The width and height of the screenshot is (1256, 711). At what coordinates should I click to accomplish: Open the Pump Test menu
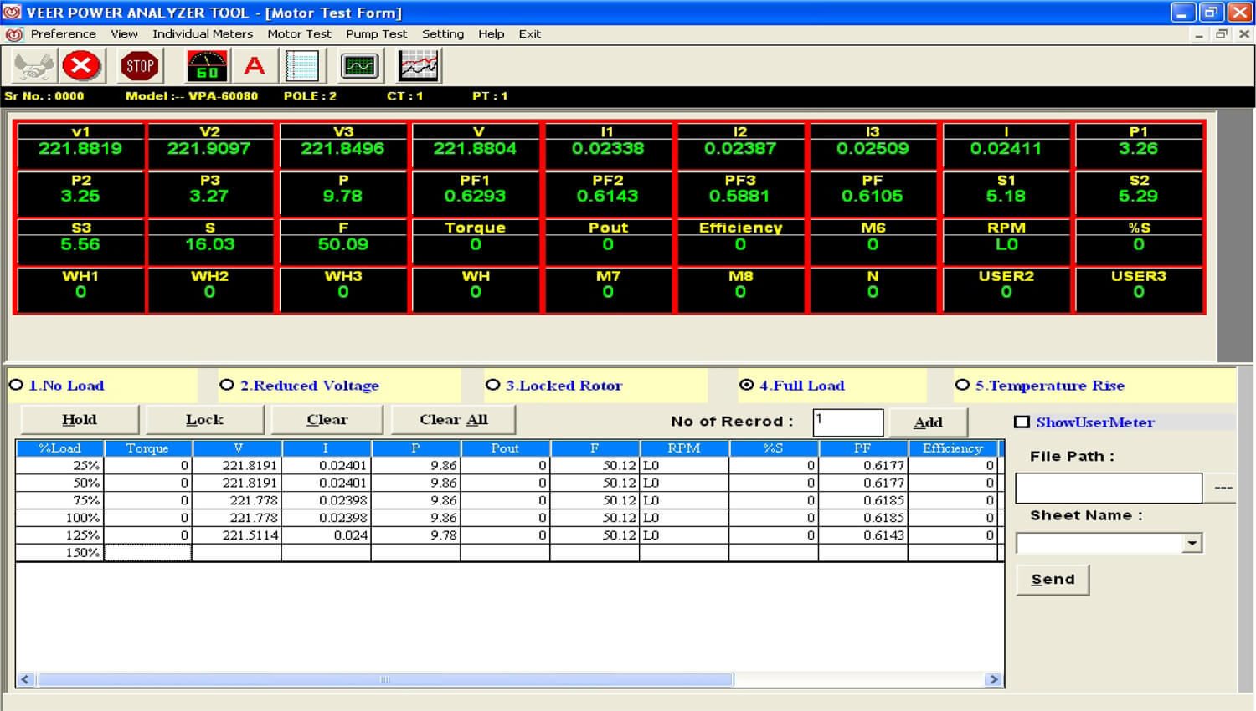[376, 34]
